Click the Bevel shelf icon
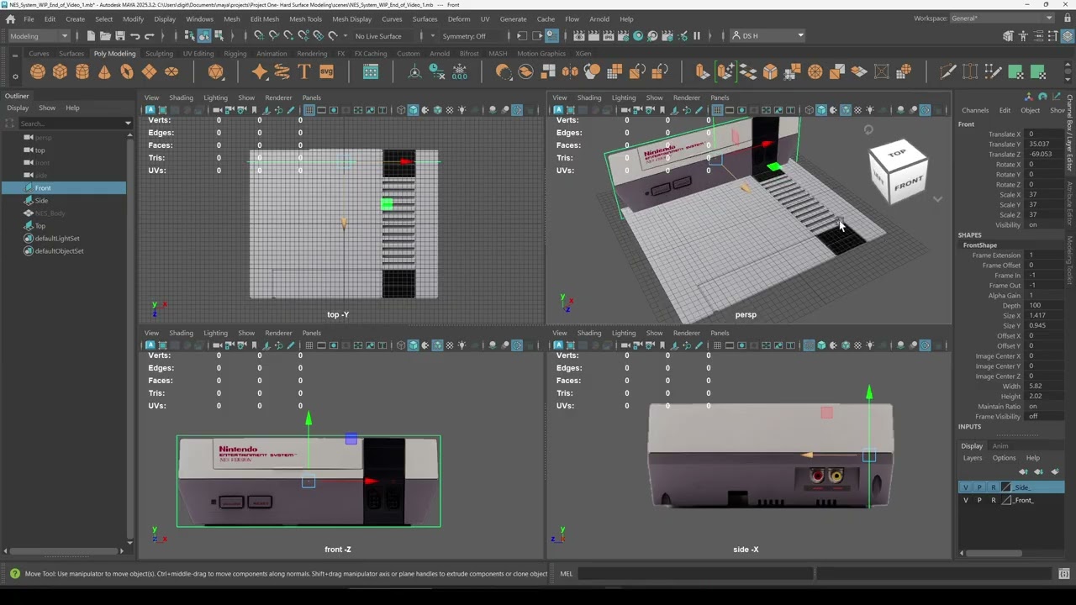Viewport: 1076px width, 605px height. click(x=770, y=71)
